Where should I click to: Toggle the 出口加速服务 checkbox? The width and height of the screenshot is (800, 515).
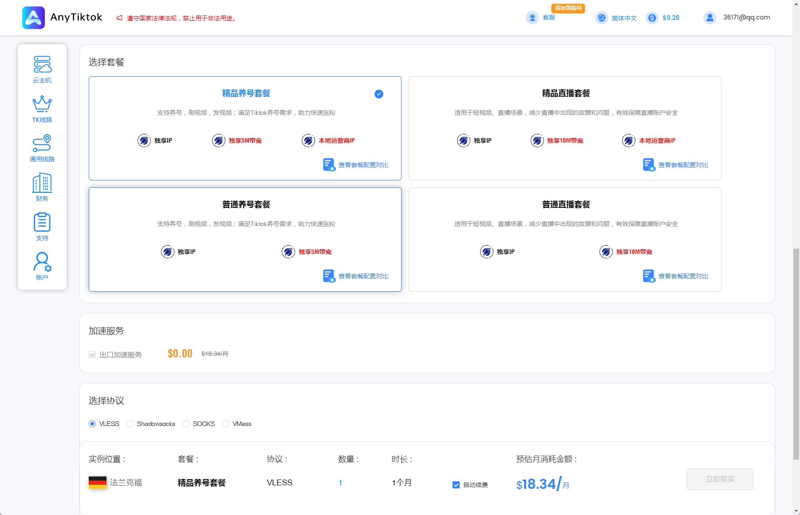coord(92,355)
